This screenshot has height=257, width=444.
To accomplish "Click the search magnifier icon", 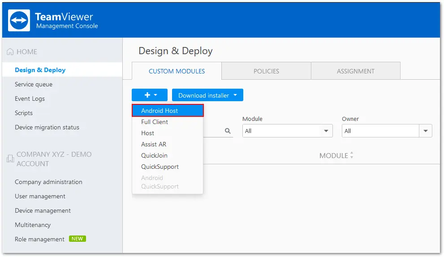I will [228, 131].
